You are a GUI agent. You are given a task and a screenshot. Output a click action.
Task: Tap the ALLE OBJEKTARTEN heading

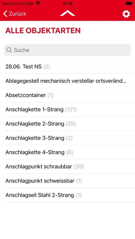[43, 31]
